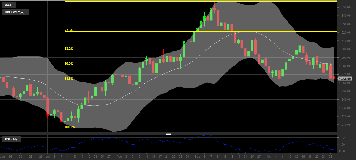Image resolution: width=356 pixels, height=160 pixels.
Task: Click the Sep label on date axis
Action: [x=198, y=157]
